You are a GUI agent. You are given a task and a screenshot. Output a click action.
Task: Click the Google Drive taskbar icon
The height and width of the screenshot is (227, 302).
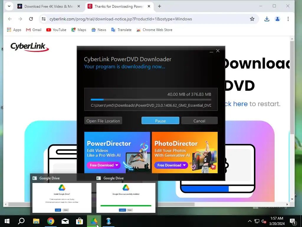point(94,221)
